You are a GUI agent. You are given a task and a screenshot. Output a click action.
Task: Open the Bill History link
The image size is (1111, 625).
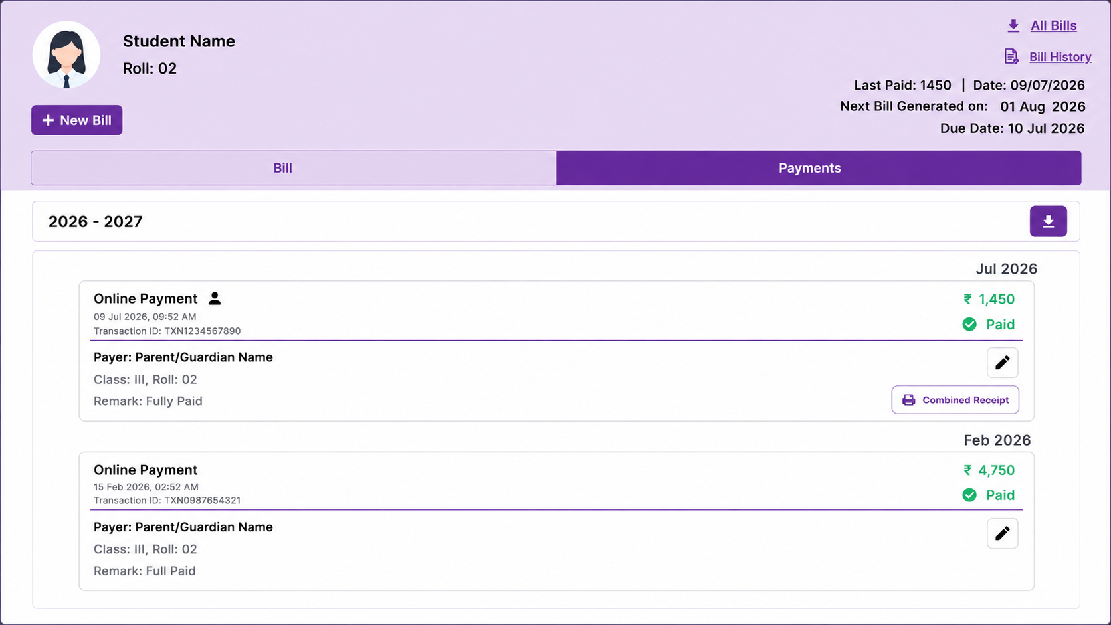pos(1060,57)
